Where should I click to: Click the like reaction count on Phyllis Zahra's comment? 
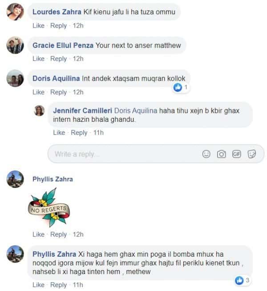click(242, 280)
